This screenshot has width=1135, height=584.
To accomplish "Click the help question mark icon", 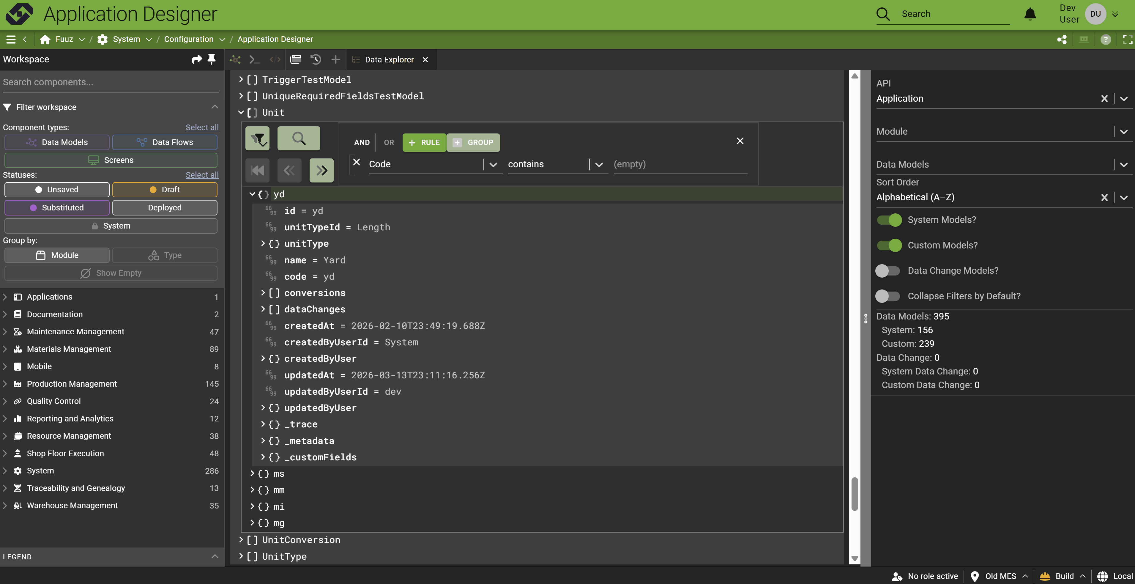I will [x=1106, y=40].
